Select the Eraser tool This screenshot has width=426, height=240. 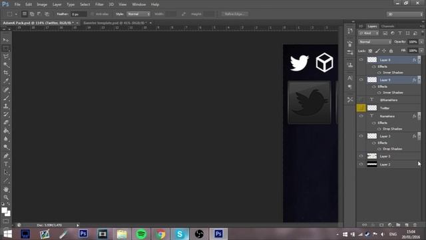[x=6, y=123]
